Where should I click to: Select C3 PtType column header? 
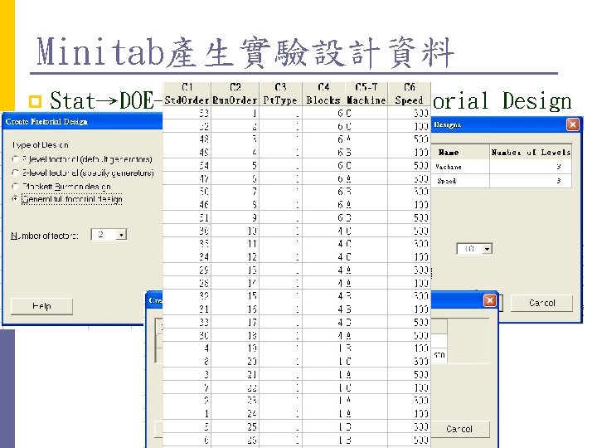point(280,94)
